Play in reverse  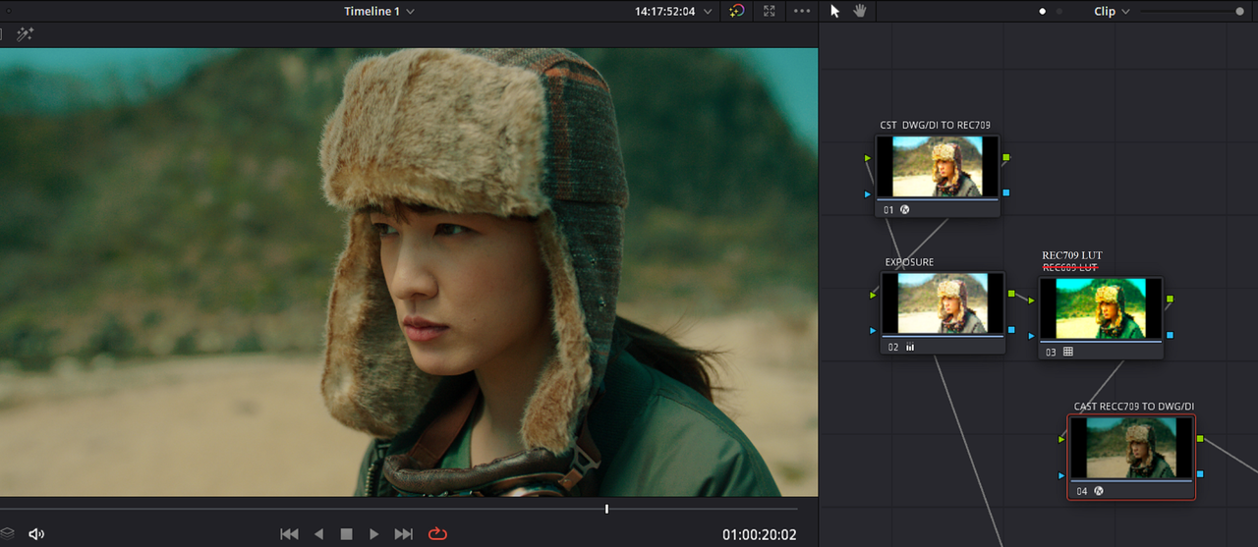tap(318, 534)
